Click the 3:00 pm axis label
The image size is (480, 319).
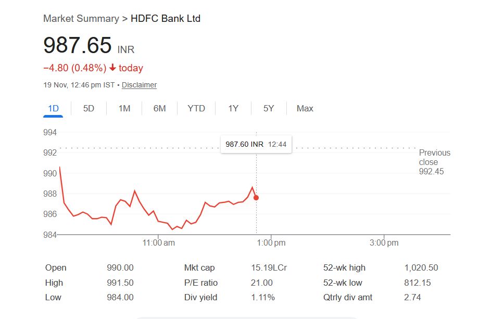pyautogui.click(x=384, y=243)
